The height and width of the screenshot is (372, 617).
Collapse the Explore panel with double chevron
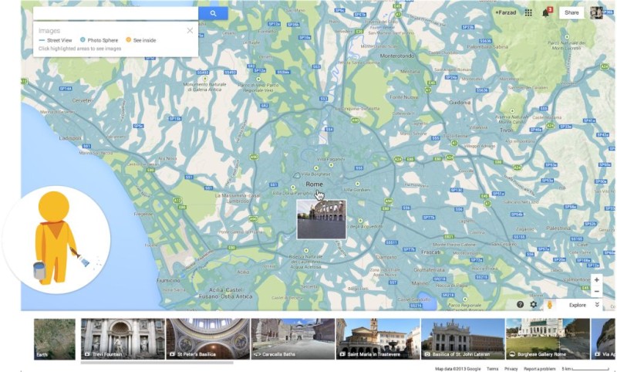(596, 305)
